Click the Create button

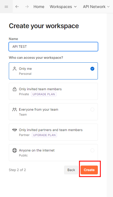point(89,170)
